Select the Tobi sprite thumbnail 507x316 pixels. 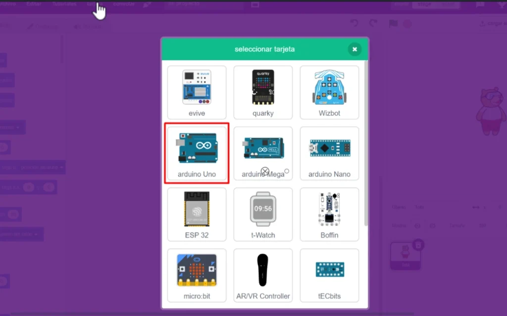(405, 256)
